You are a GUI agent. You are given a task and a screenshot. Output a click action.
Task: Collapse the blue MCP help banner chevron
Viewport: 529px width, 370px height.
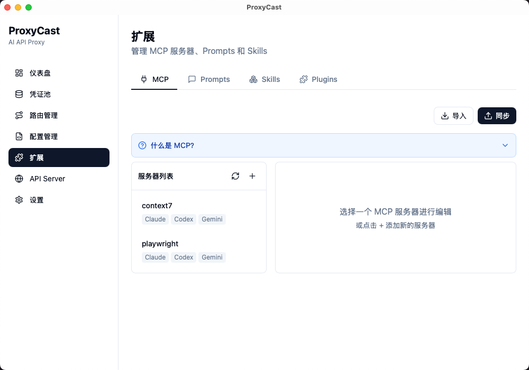[505, 145]
